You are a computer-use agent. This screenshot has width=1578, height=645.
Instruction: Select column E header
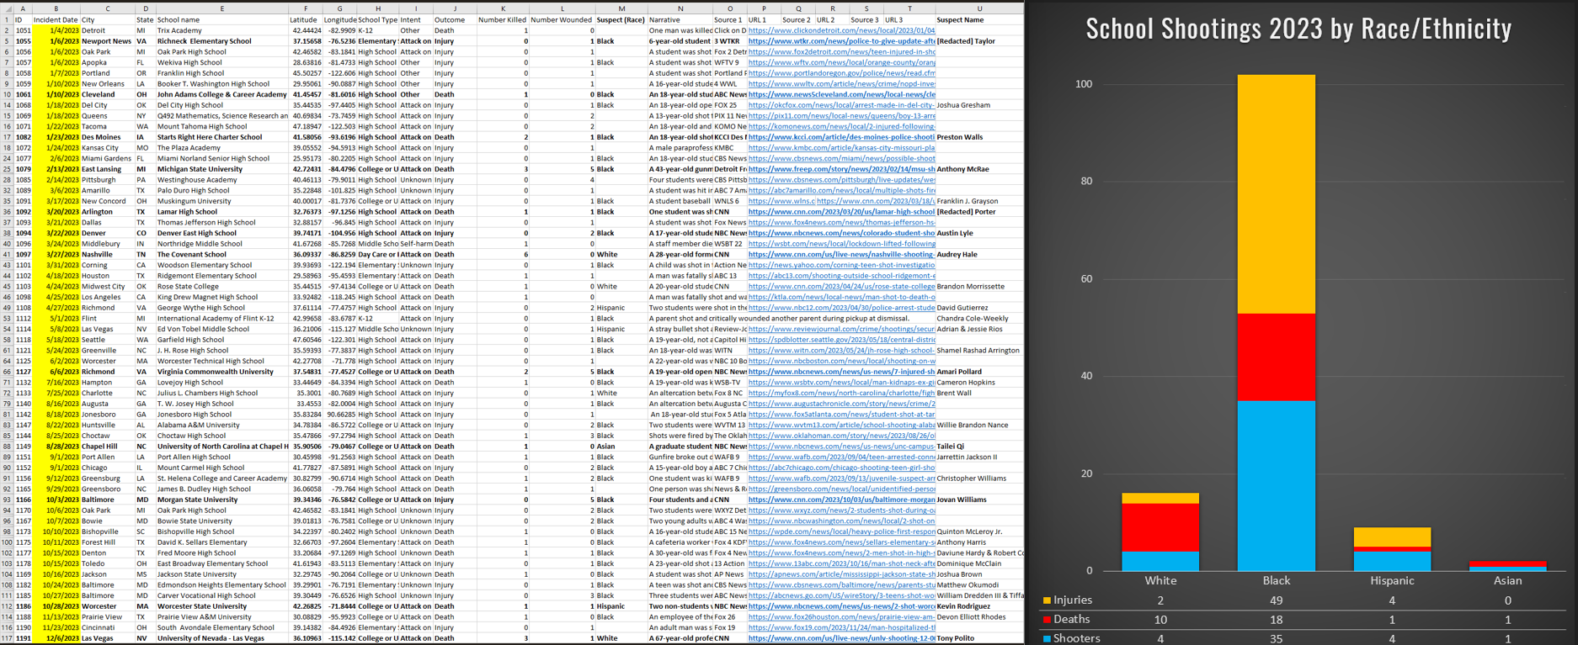tap(221, 8)
